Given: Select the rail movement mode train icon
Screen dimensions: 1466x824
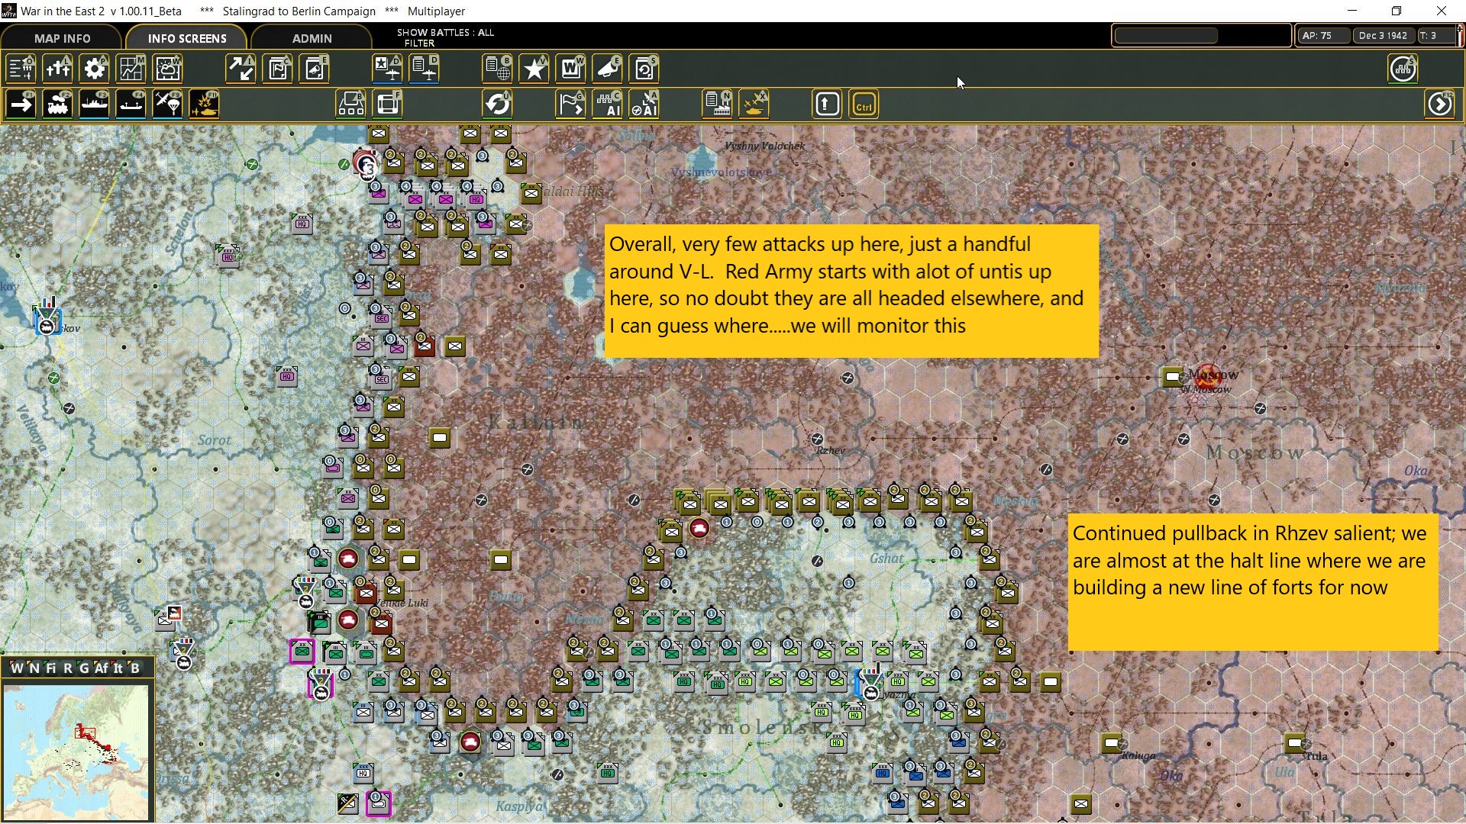Looking at the screenshot, I should pos(58,105).
